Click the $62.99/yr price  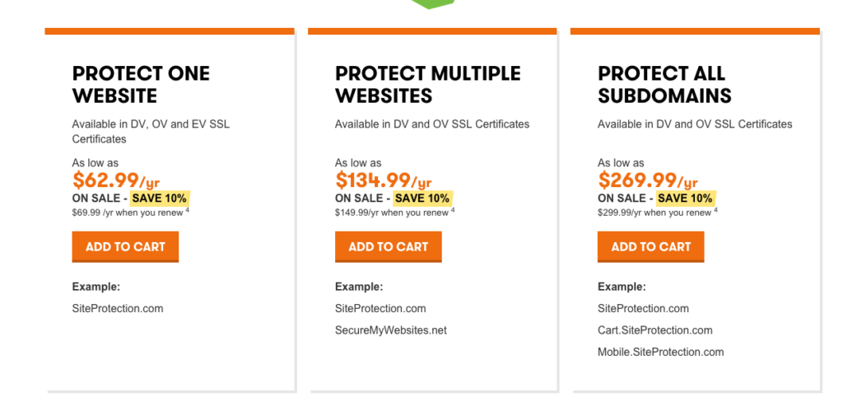(x=114, y=180)
